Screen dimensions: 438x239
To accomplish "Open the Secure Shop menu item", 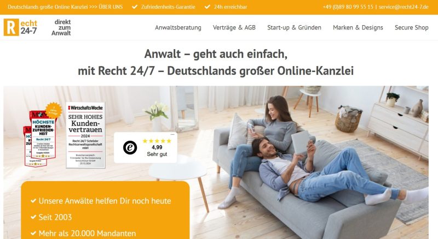I will coord(412,28).
